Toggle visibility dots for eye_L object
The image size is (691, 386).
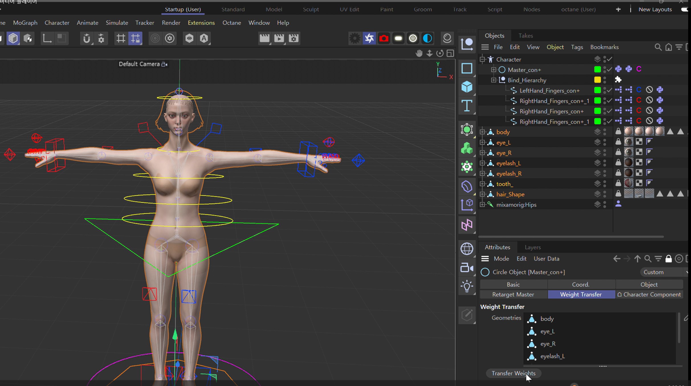(605, 142)
